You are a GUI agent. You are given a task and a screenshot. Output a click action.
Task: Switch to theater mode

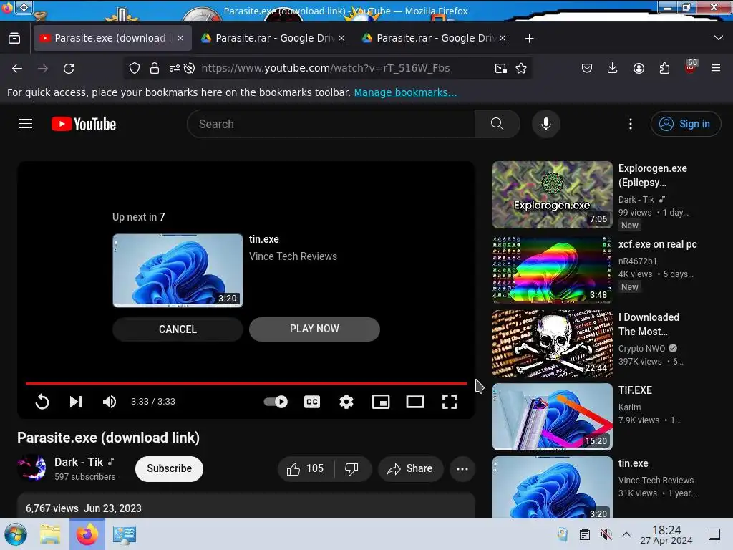[415, 402]
